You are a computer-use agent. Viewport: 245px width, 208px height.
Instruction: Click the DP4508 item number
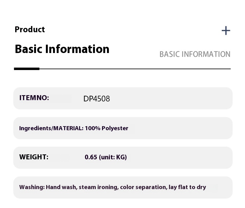[x=96, y=99]
